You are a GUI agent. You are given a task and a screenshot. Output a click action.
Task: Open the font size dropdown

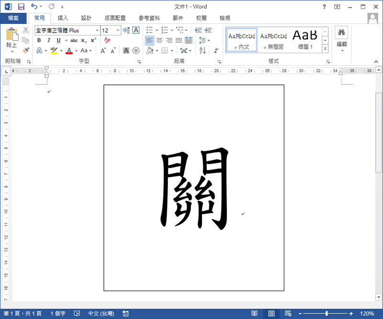click(x=118, y=30)
